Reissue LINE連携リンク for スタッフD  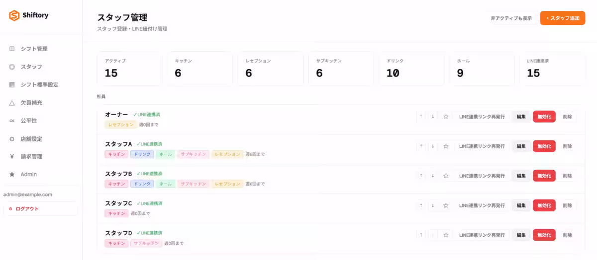(x=482, y=235)
